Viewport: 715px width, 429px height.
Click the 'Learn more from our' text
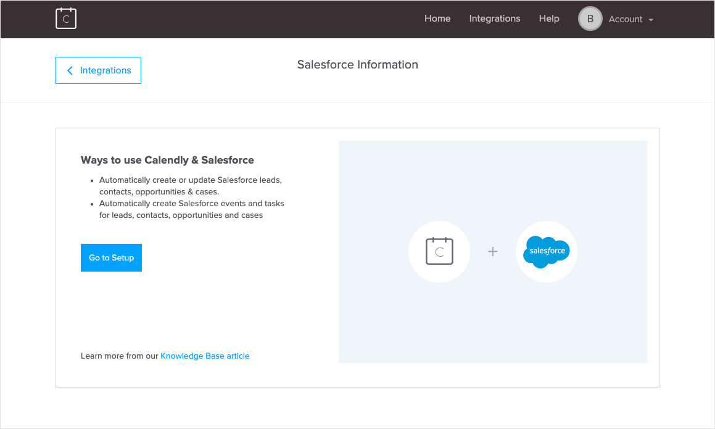click(120, 356)
